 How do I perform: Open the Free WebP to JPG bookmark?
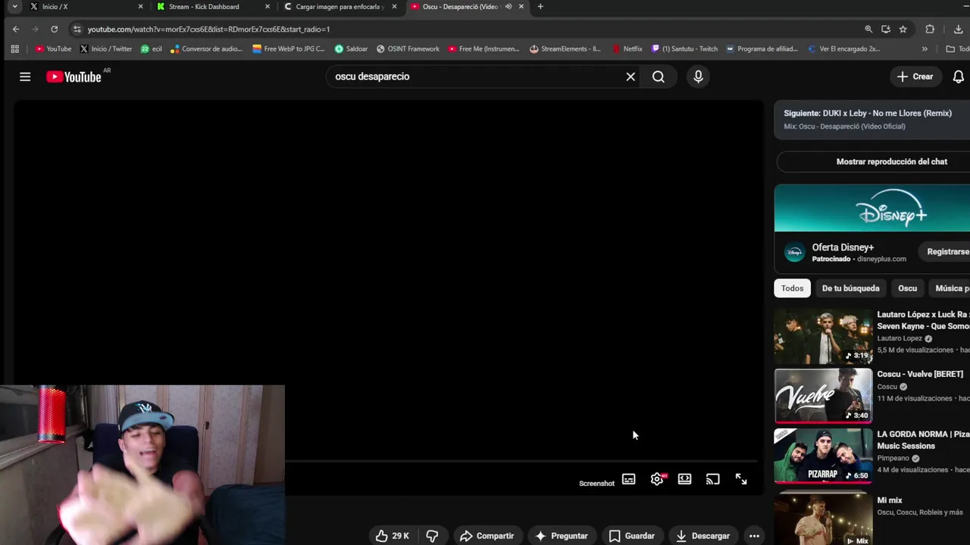(x=289, y=49)
